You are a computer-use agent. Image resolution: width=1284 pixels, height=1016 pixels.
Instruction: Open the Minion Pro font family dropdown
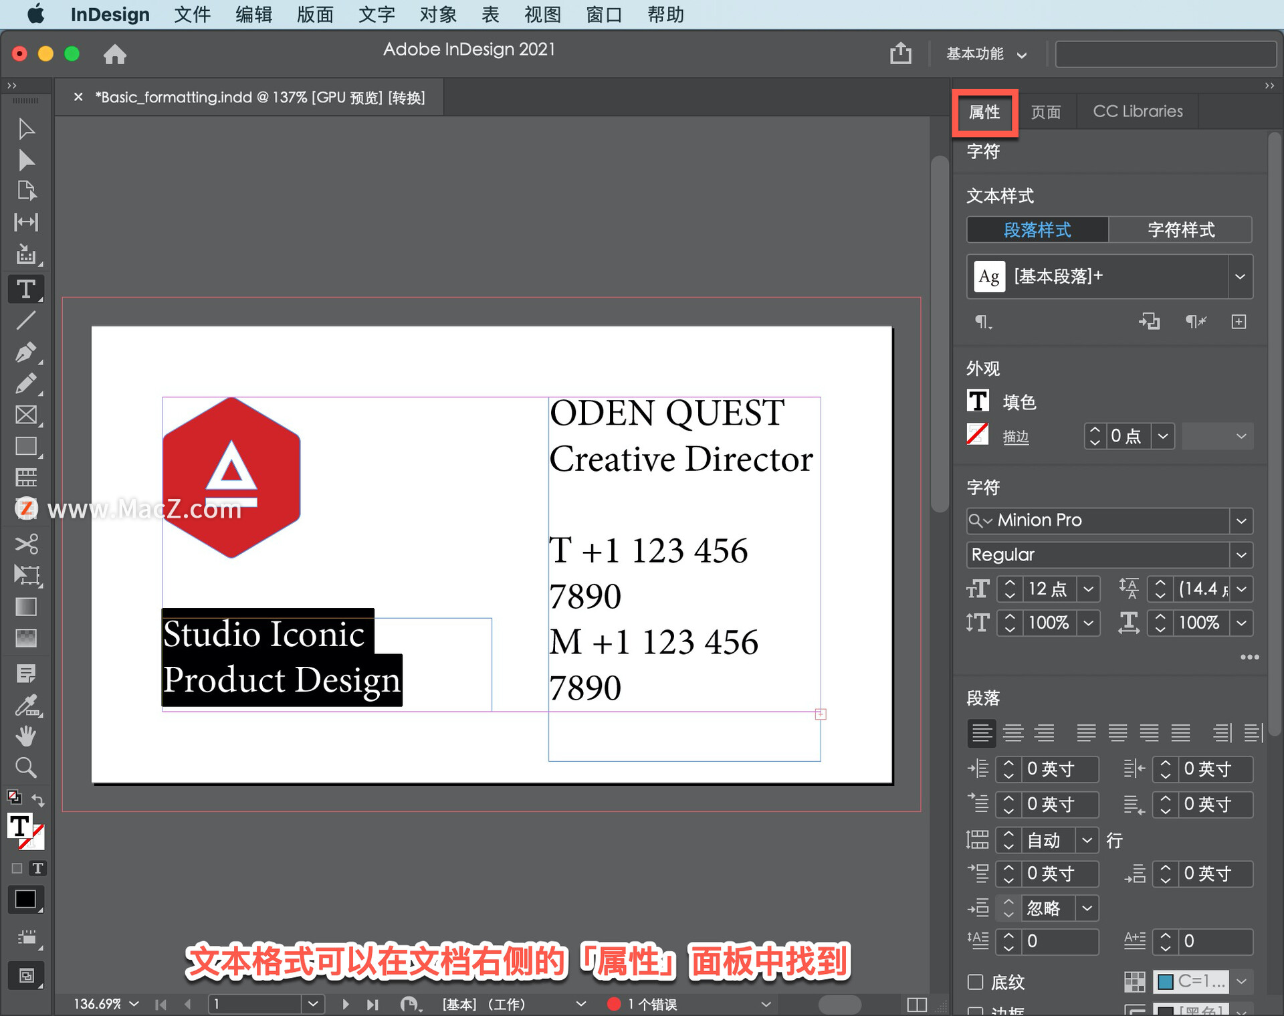pos(1242,520)
